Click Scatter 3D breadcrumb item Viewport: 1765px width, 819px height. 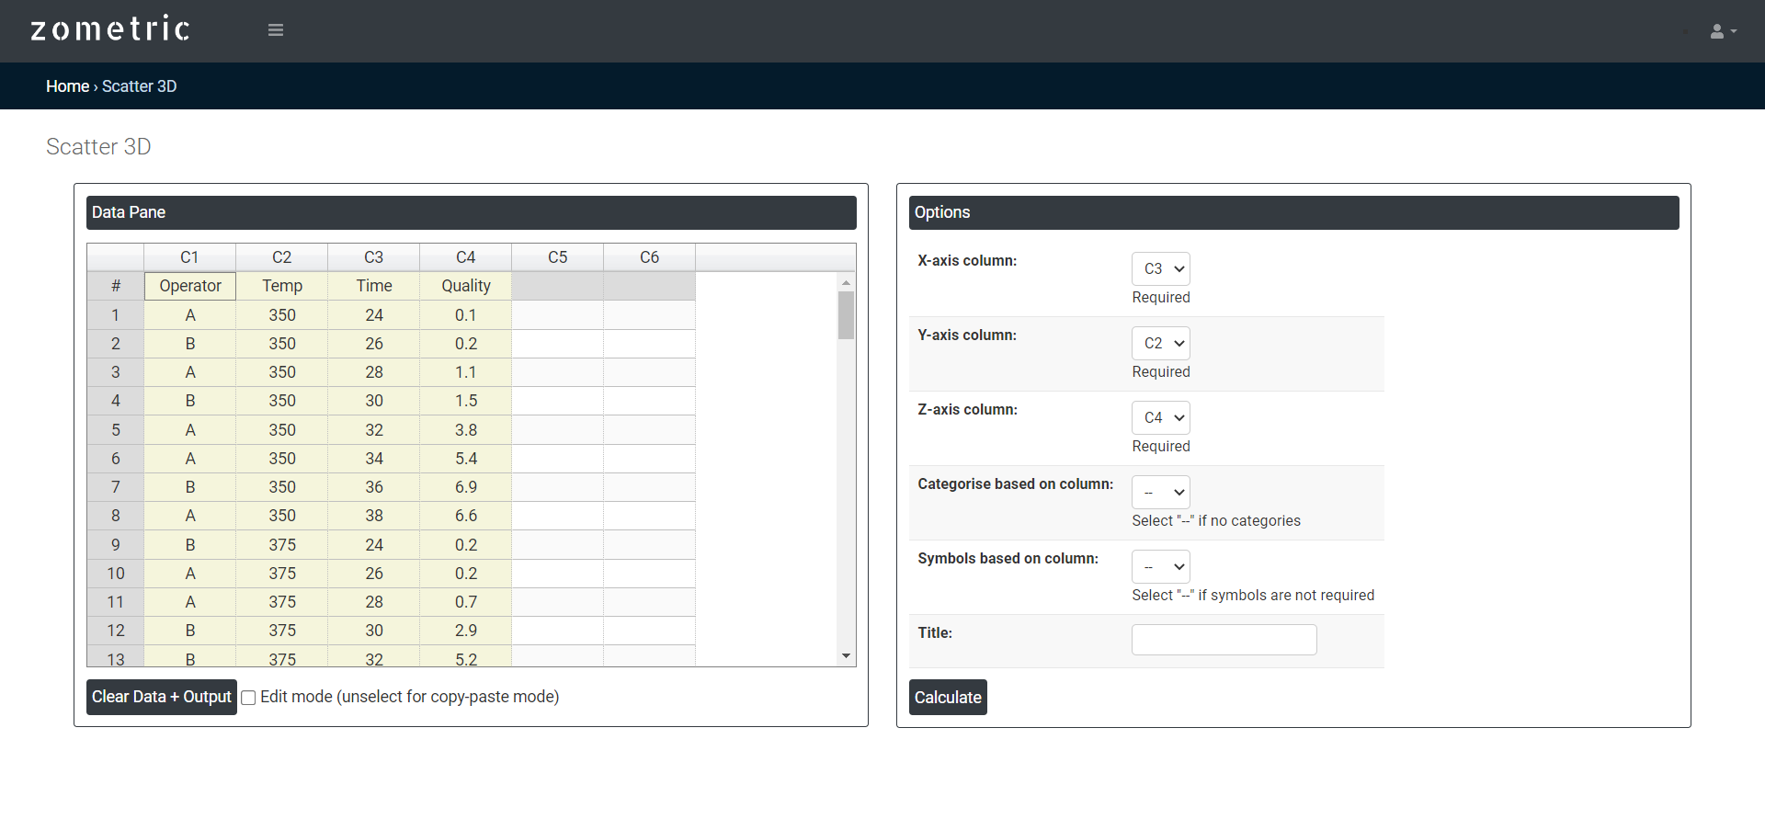[x=139, y=86]
